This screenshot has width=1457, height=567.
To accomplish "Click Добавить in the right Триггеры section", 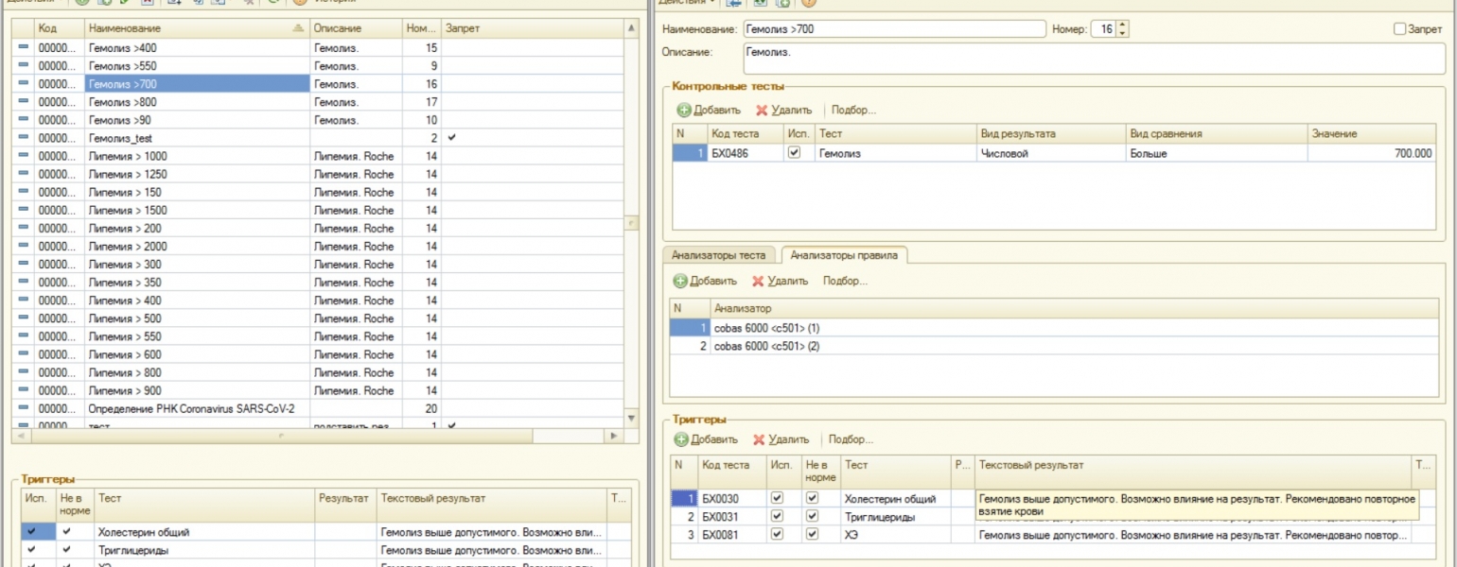I will 706,439.
